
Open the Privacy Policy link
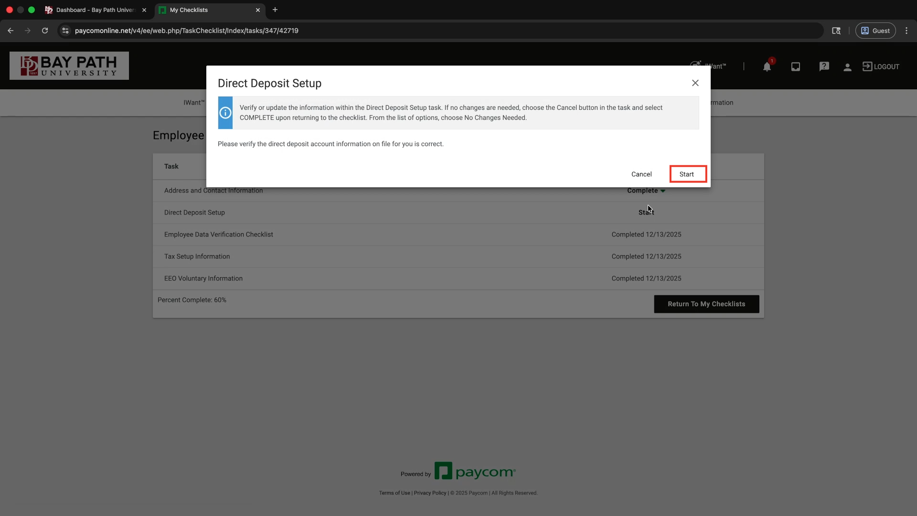pyautogui.click(x=430, y=493)
